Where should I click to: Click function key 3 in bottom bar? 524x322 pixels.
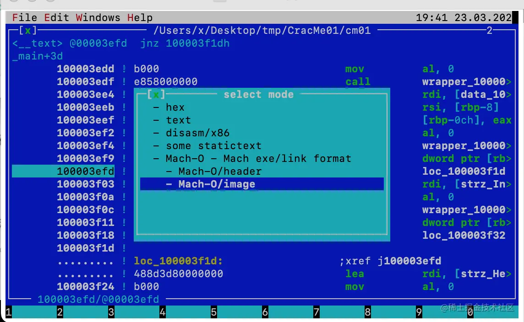point(111,312)
